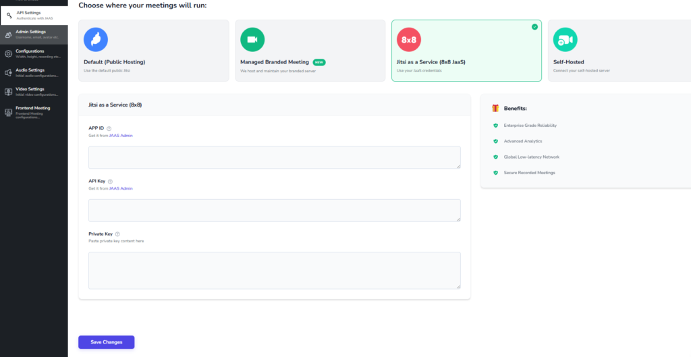Image resolution: width=691 pixels, height=357 pixels.
Task: Click the shield icon for Advanced Analytics
Action: 495,142
